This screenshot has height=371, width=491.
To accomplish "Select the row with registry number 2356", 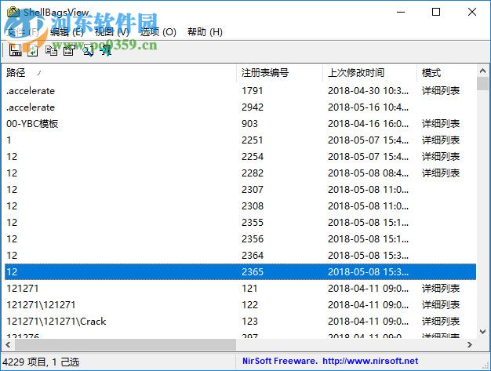I will click(x=241, y=239).
